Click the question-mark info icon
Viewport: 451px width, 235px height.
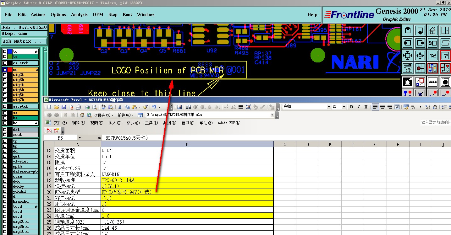pos(445,56)
